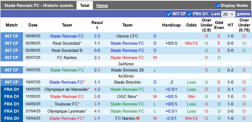Click Stade Rennais FC in the 18/07/25 row

(67, 70)
